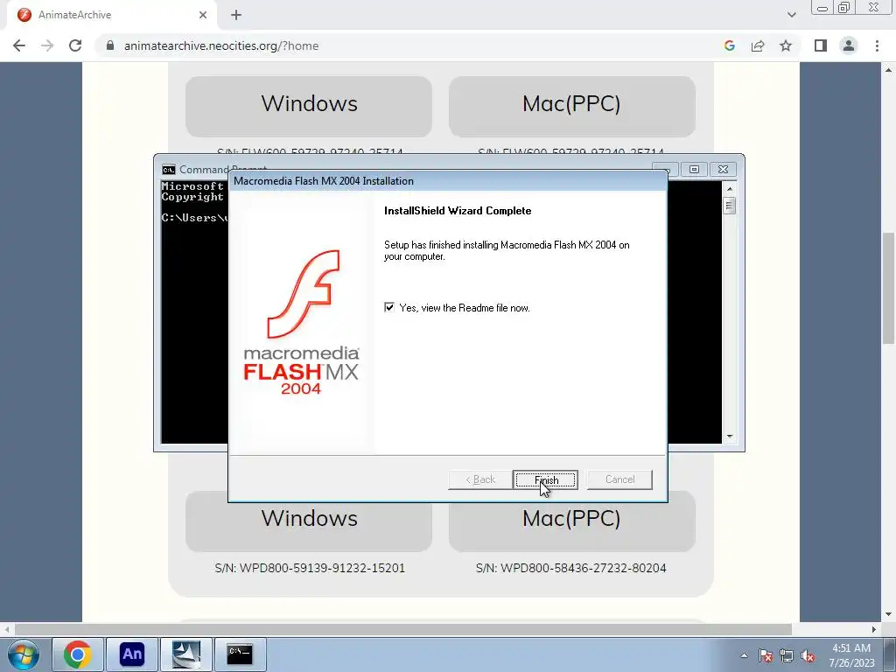The image size is (896, 672).
Task: Open Chrome from the taskbar
Action: point(78,654)
